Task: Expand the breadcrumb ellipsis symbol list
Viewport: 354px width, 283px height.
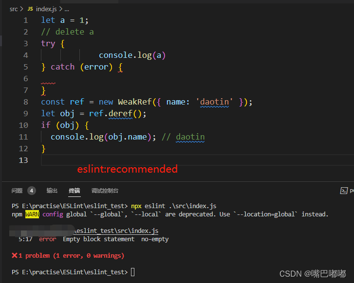Action: pyautogui.click(x=67, y=9)
